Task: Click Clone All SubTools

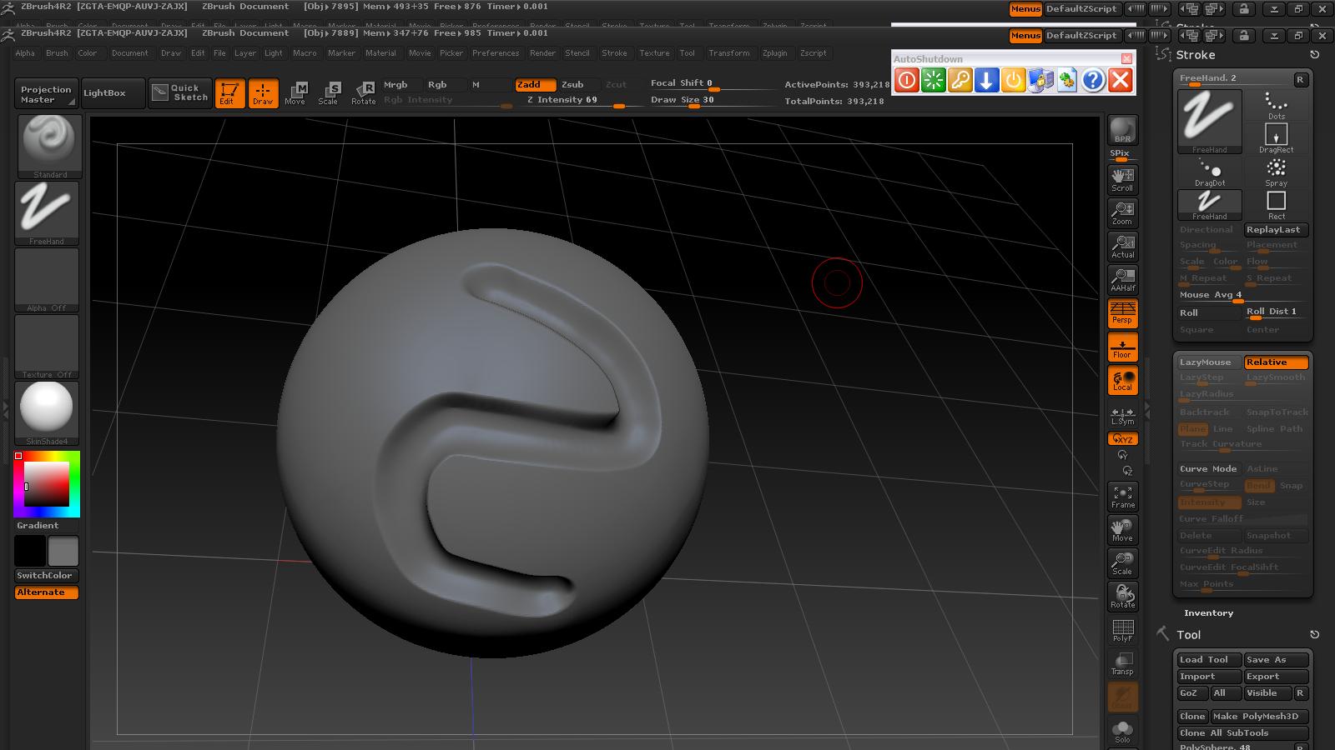Action: coord(1242,733)
